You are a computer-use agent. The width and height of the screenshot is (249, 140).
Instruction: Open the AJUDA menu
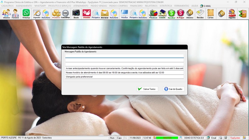coord(195,6)
